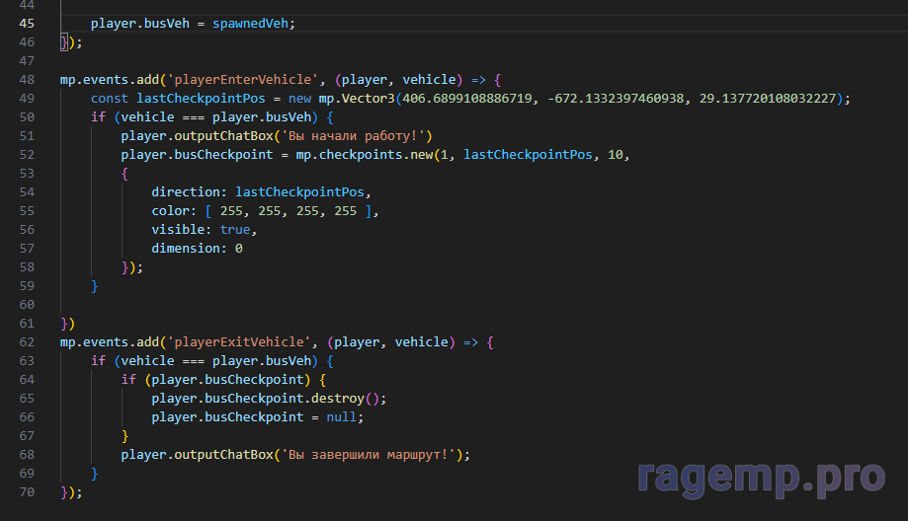Click line number 70 in the gutter
The image size is (908, 521).
pyautogui.click(x=27, y=492)
